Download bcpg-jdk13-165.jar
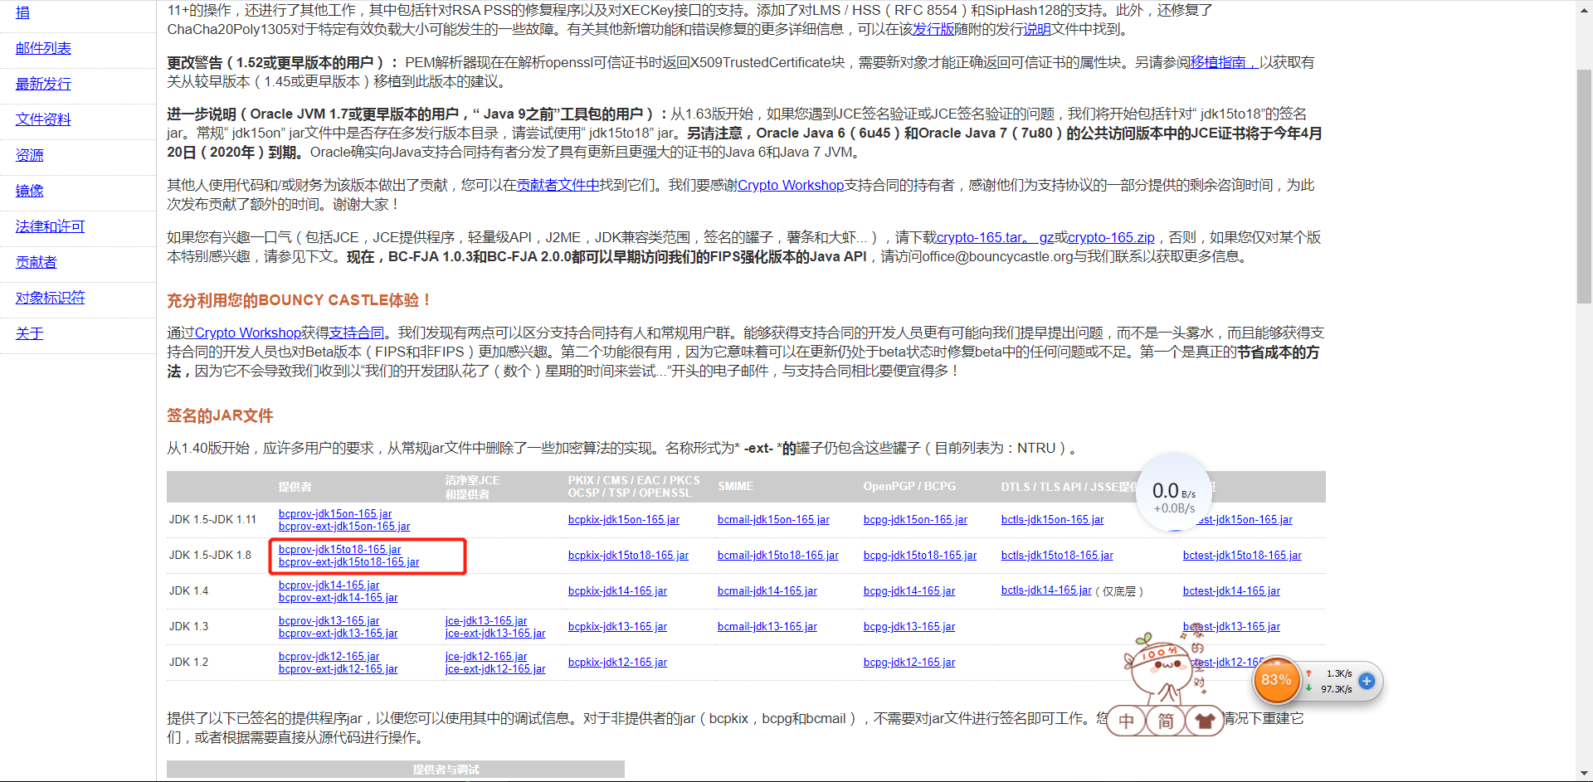The image size is (1593, 782). coord(909,627)
